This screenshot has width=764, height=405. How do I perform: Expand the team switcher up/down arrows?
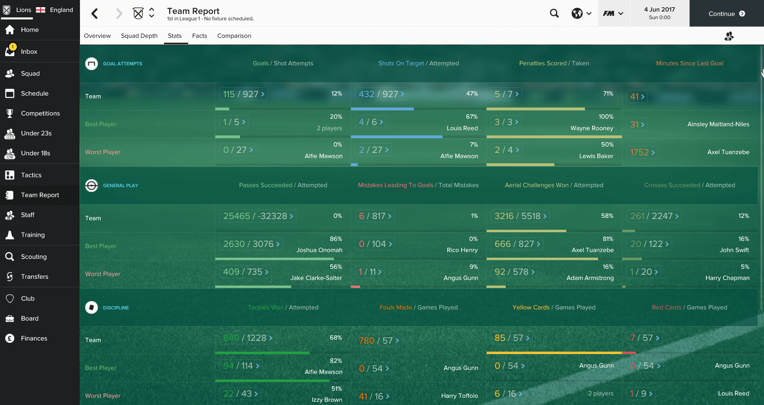152,13
